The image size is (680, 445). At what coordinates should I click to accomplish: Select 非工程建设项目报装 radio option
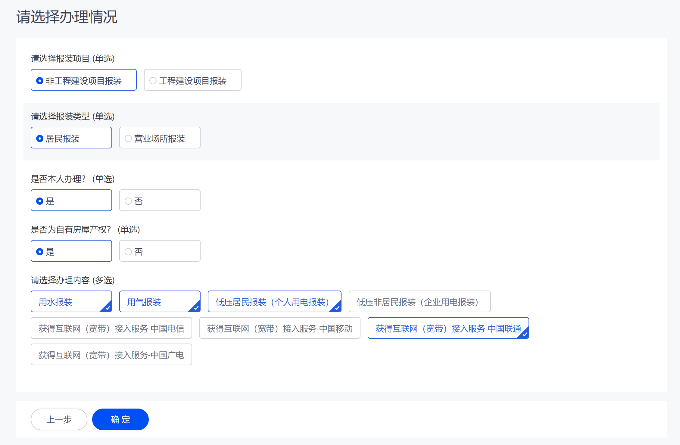(83, 80)
